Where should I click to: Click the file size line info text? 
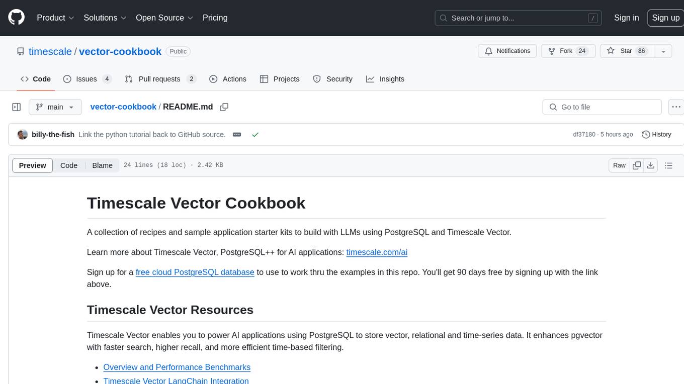click(x=174, y=165)
